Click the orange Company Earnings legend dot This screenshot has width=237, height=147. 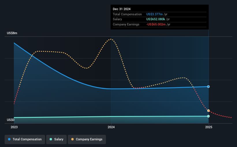72,139
